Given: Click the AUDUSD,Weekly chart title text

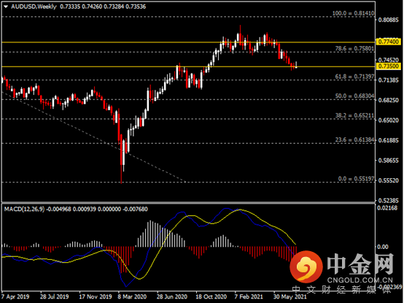Looking at the screenshot, I should (34, 7).
